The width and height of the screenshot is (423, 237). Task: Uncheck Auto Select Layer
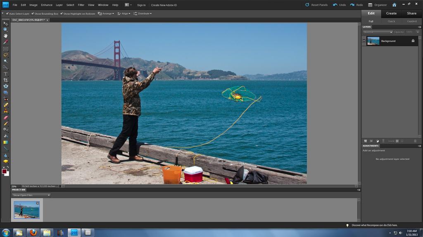(7, 14)
